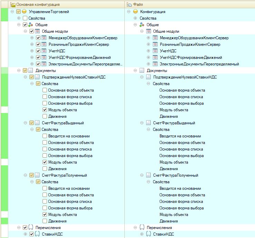Toggle the Документы checkbox

point(25,70)
